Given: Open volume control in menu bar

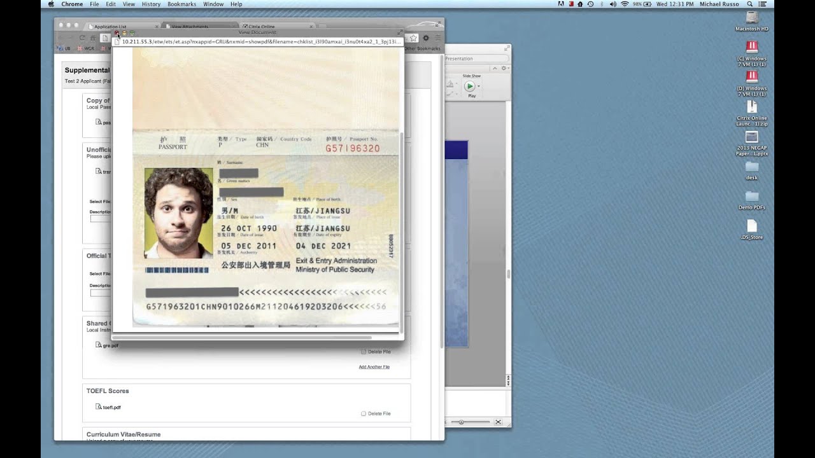Looking at the screenshot, I should point(613,4).
